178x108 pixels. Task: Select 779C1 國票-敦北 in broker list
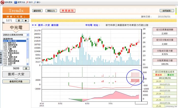tap(14, 51)
